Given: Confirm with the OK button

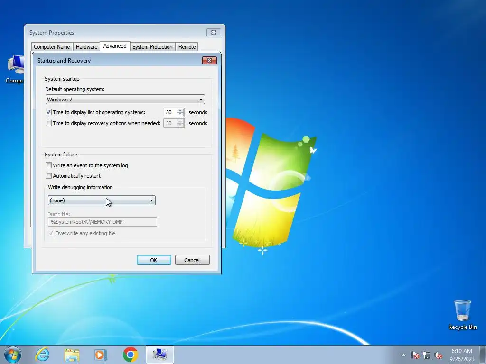Looking at the screenshot, I should (154, 260).
